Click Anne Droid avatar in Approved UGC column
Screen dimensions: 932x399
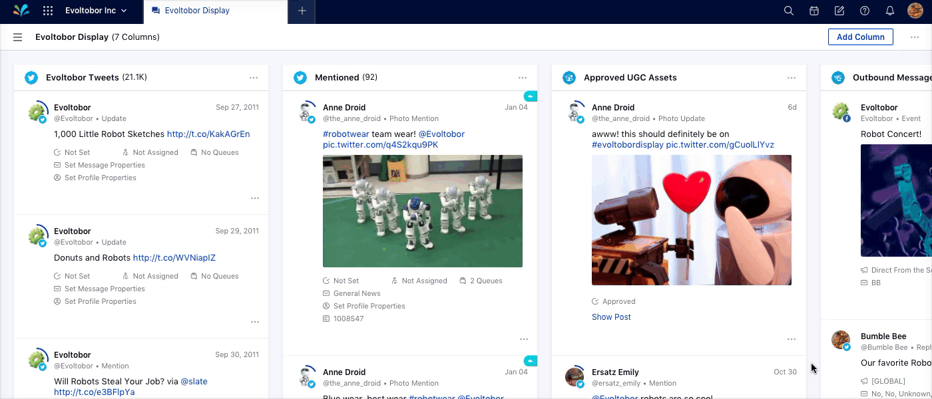pos(575,112)
